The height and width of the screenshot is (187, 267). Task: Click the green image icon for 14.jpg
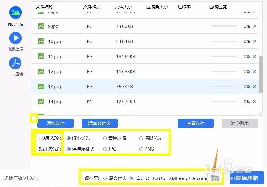click(x=41, y=102)
